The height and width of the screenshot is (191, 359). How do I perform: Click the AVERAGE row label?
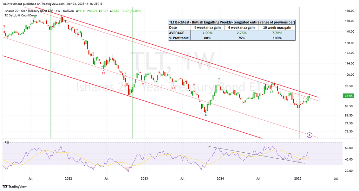click(x=179, y=33)
